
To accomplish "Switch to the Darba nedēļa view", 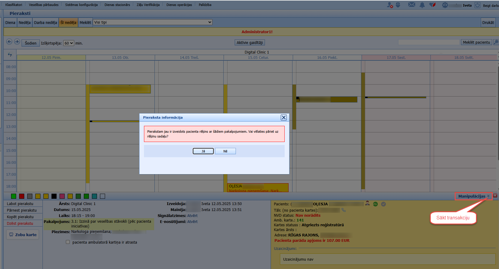I will 45,22.
